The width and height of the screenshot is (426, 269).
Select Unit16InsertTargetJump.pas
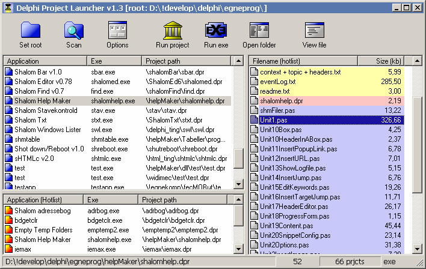pyautogui.click(x=327, y=197)
